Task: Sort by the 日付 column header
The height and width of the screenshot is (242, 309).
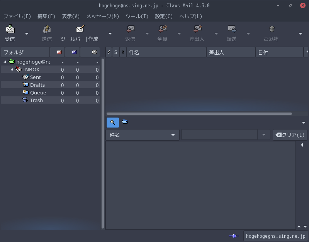Action: pos(279,52)
